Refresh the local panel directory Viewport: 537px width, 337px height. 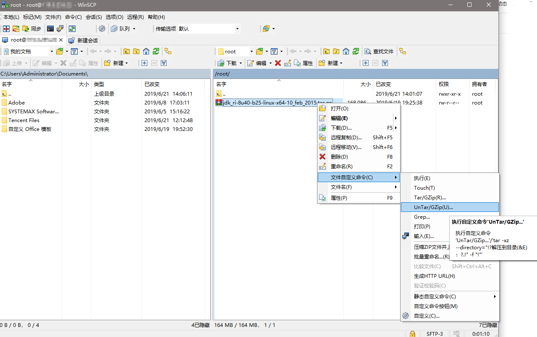156,51
